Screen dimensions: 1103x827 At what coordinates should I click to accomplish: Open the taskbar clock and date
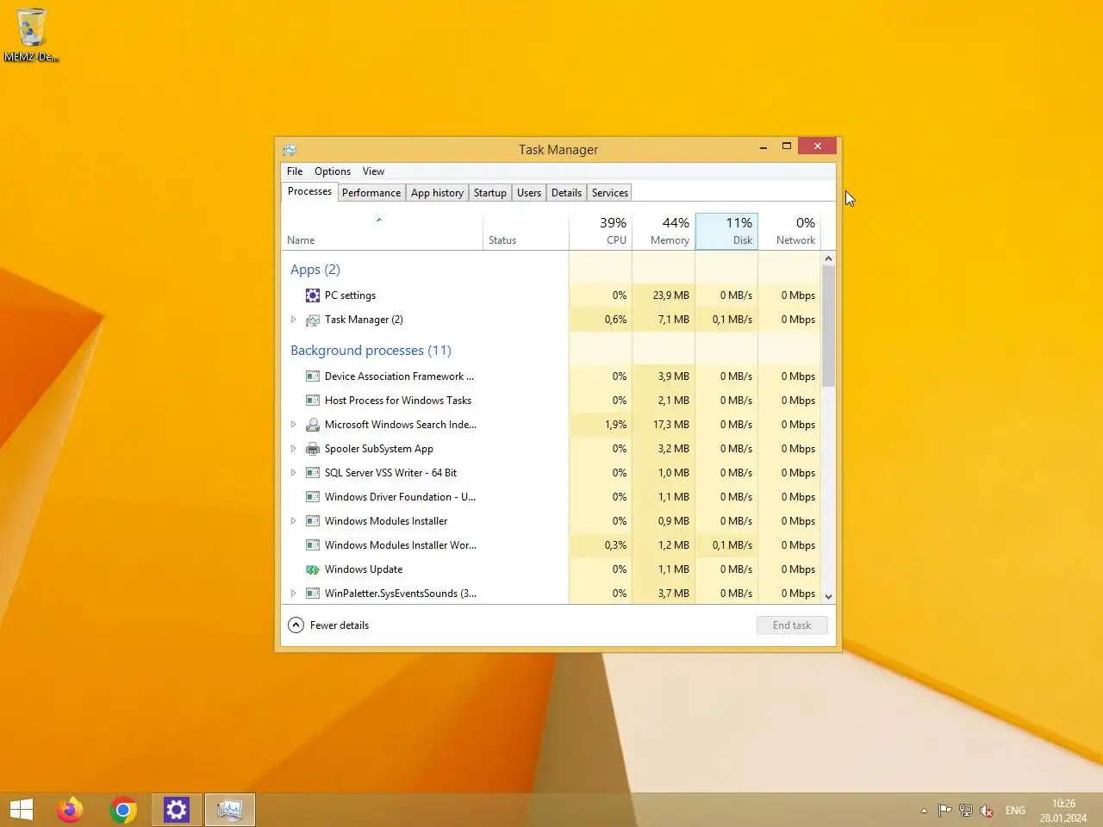1063,811
